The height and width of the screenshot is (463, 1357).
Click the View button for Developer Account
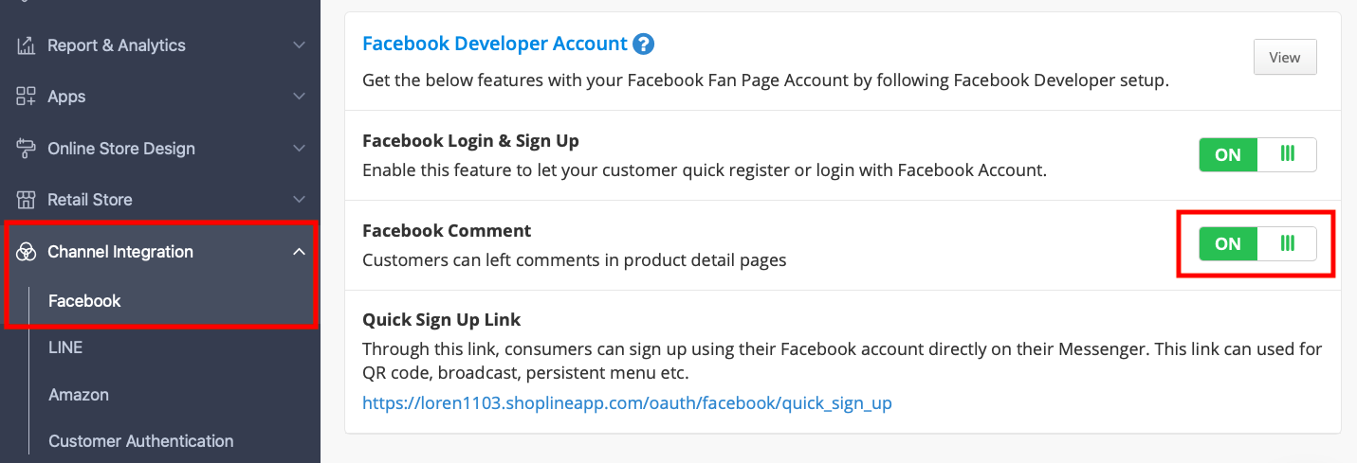click(x=1285, y=58)
